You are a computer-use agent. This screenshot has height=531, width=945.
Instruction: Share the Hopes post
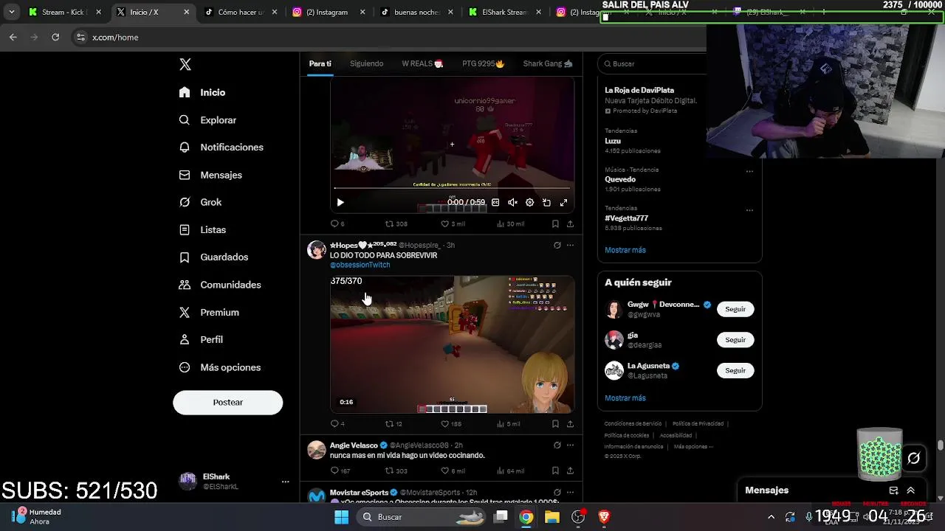[x=570, y=424]
